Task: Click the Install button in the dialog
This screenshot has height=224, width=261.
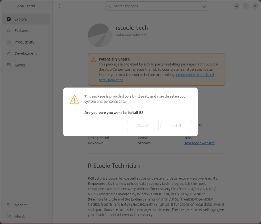Action: (x=177, y=126)
